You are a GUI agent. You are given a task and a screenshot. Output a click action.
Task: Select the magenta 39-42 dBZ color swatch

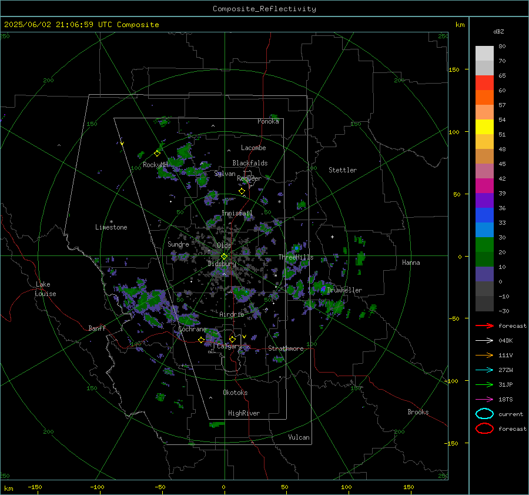[484, 186]
